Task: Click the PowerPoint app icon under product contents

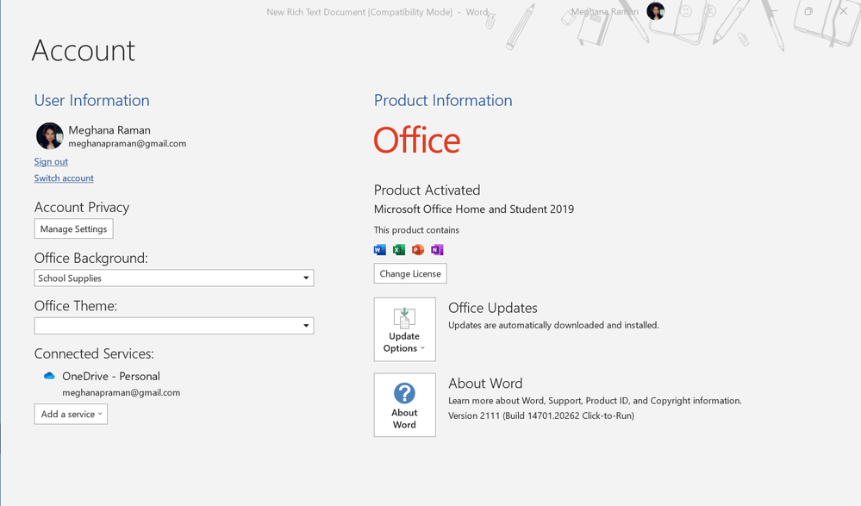Action: tap(418, 250)
